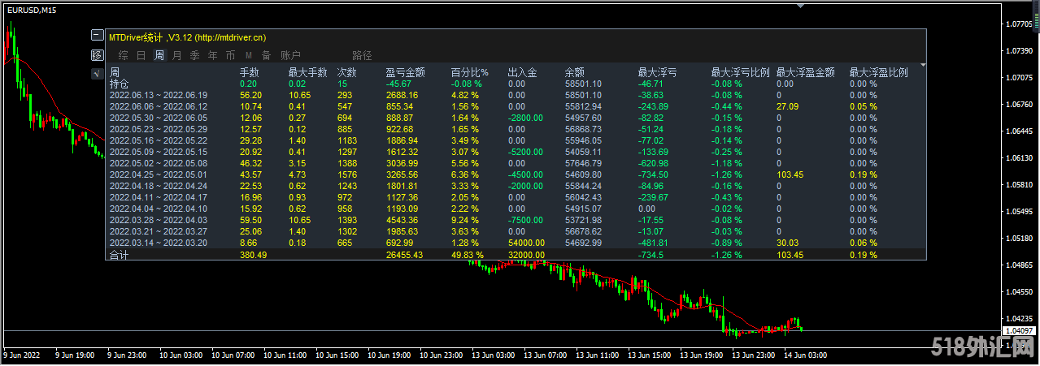Open the 账户 account tab
The image size is (1040, 366).
point(290,56)
